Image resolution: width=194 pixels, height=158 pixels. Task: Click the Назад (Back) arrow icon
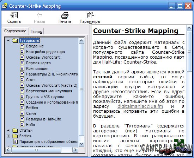(x=40, y=15)
